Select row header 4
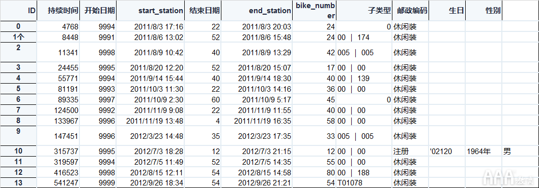This screenshot has height=188, width=539. [x=18, y=79]
